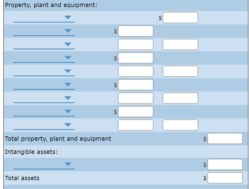Screen dimensions: 249x189
Task: Click the dollar amount field in the fourth row
Action: tap(136, 58)
